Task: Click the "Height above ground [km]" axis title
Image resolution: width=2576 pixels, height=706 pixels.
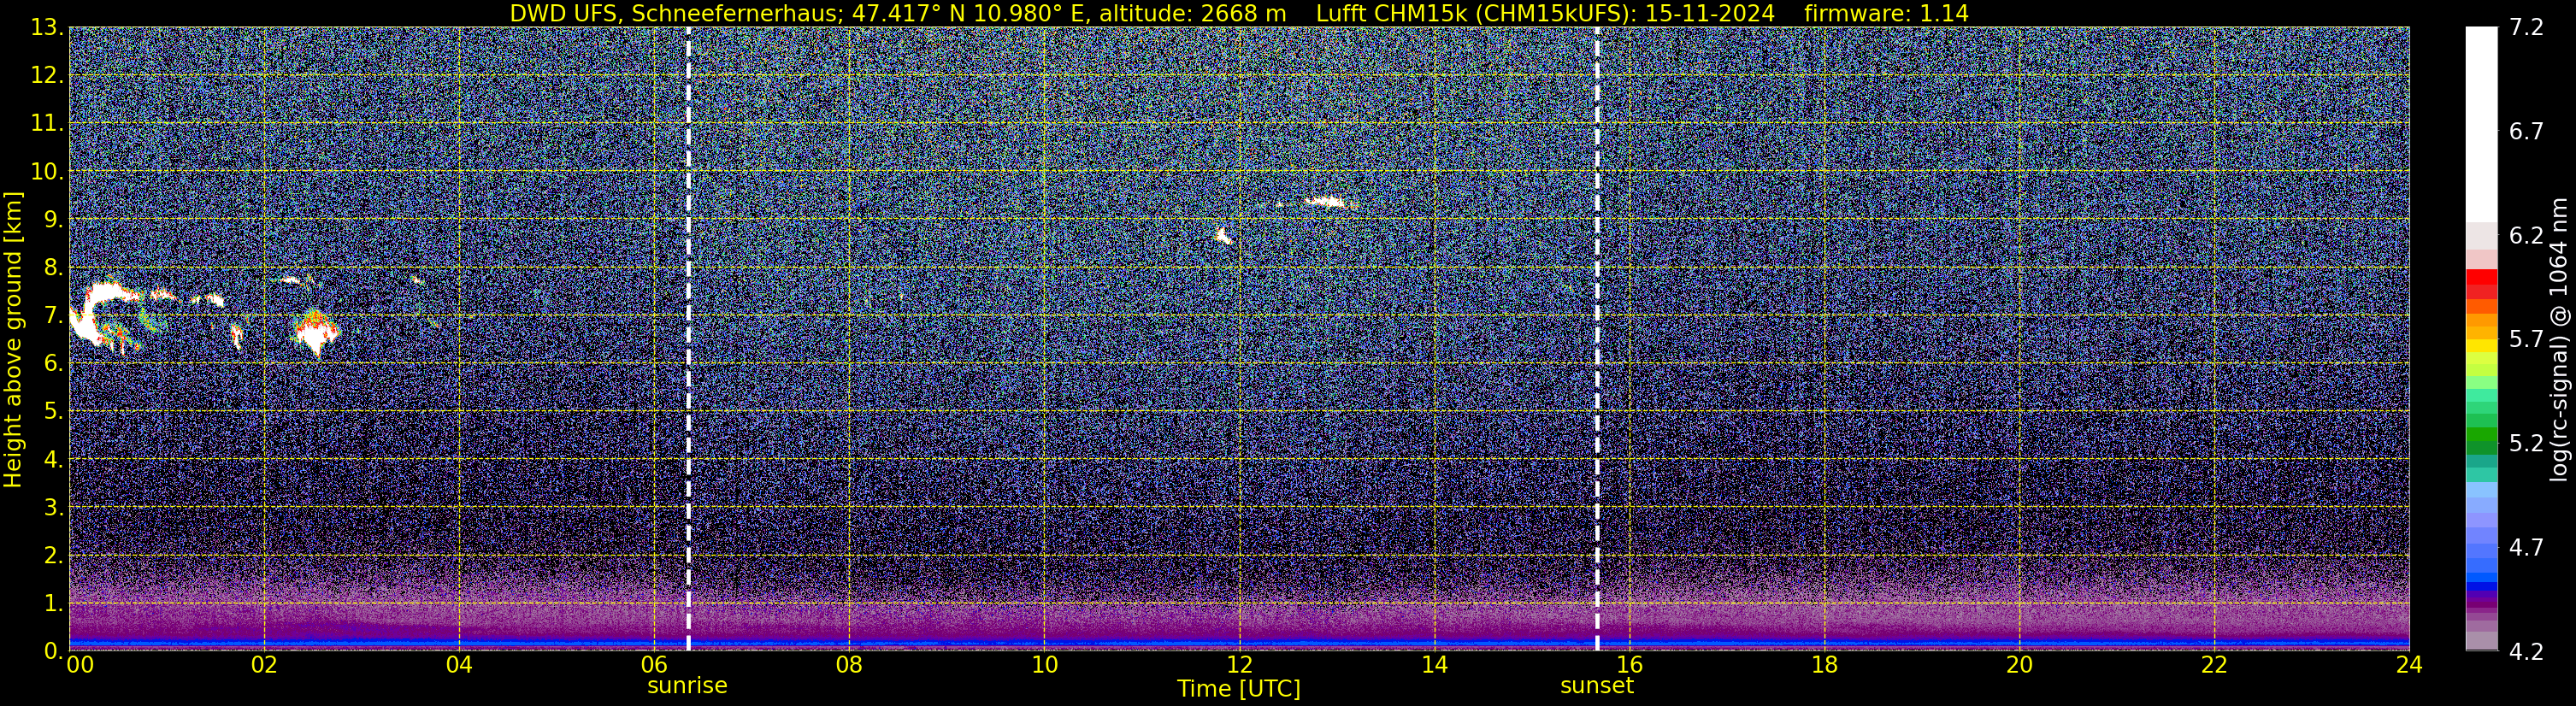Action: (13, 340)
